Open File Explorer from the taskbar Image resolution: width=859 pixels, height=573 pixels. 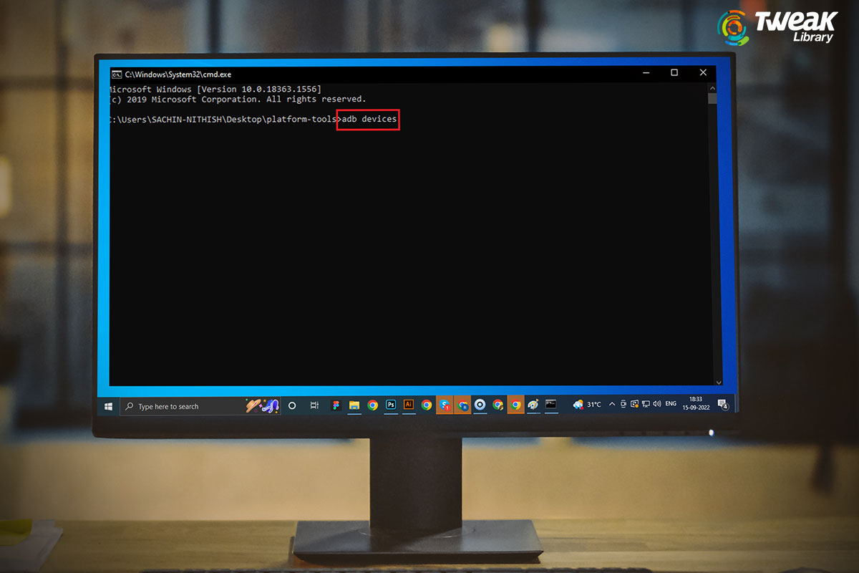[354, 405]
